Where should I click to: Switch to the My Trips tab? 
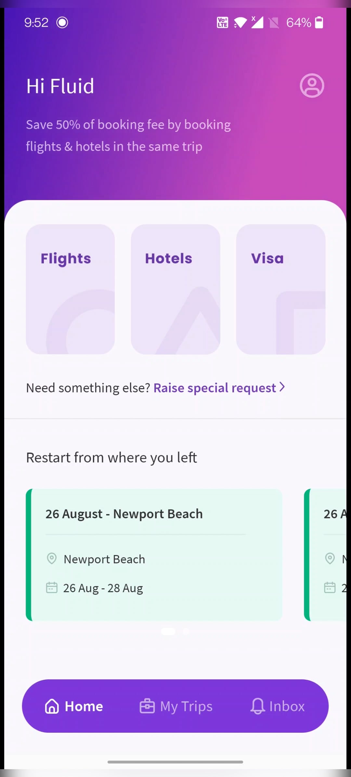tap(186, 706)
